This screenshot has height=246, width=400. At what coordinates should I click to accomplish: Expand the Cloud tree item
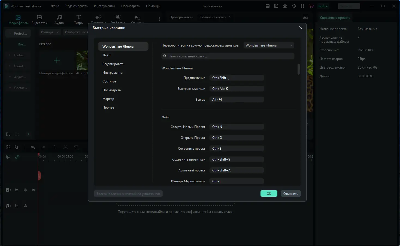[10, 66]
